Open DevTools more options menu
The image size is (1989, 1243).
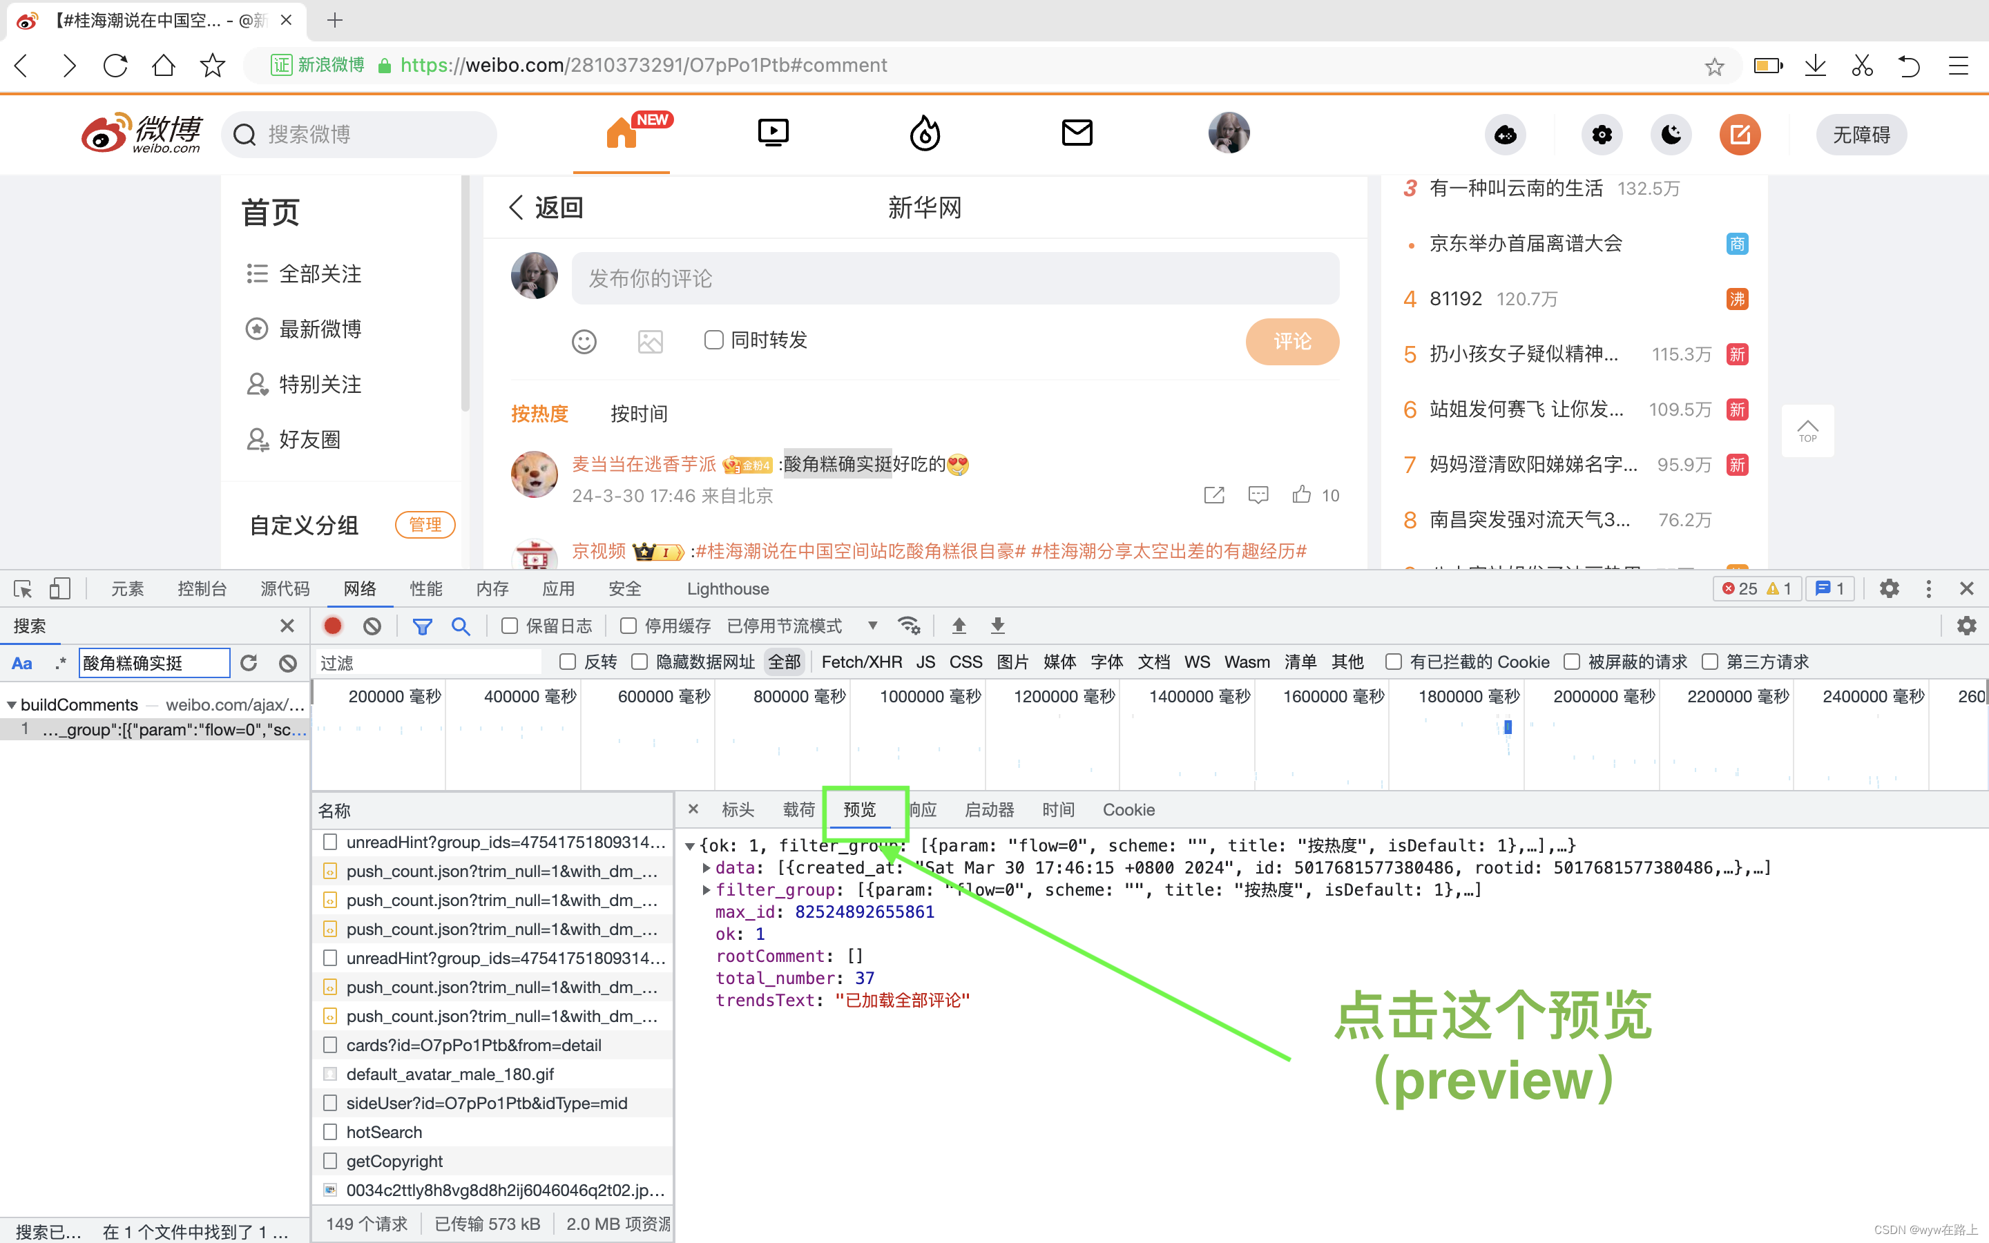1928,588
